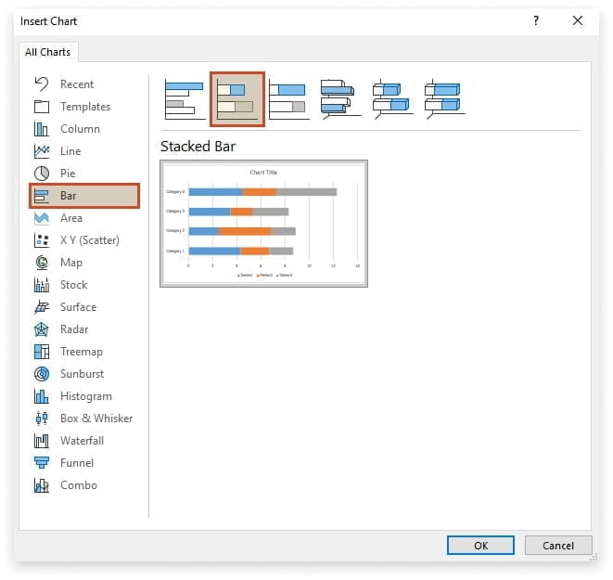Pick the 3-D 100% Stacked Bar icon
The width and height of the screenshot is (613, 580).
pos(443,99)
